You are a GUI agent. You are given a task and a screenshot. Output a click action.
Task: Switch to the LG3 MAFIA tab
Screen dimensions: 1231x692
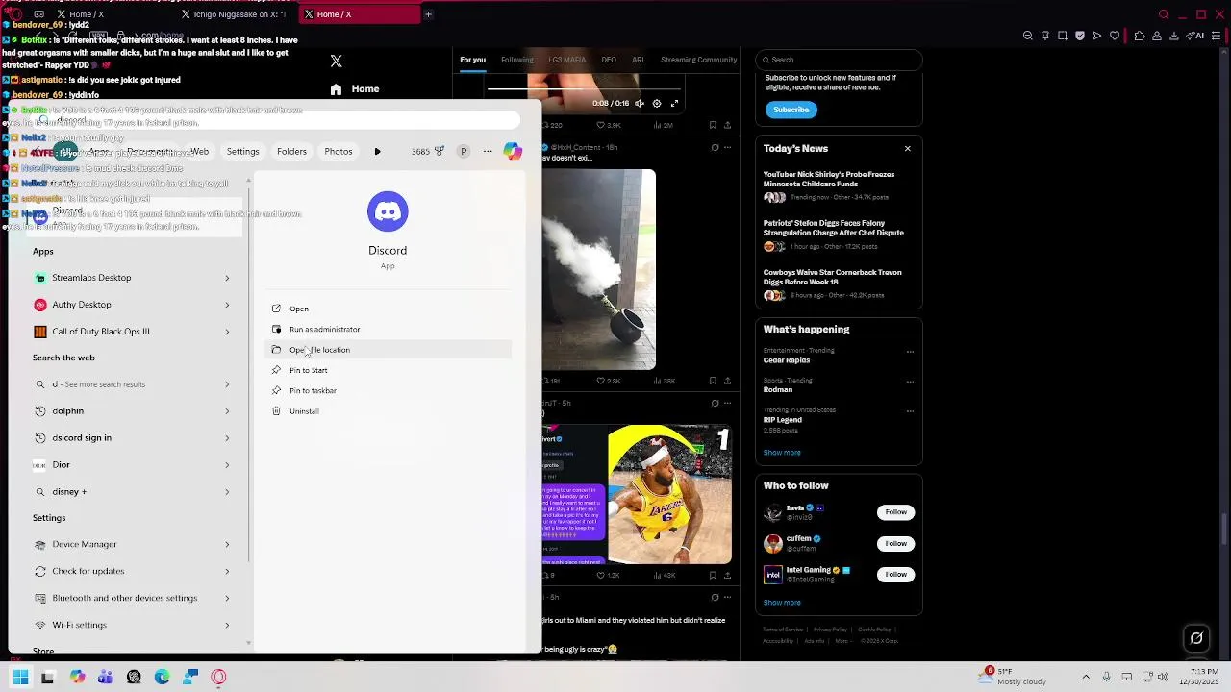click(x=566, y=60)
